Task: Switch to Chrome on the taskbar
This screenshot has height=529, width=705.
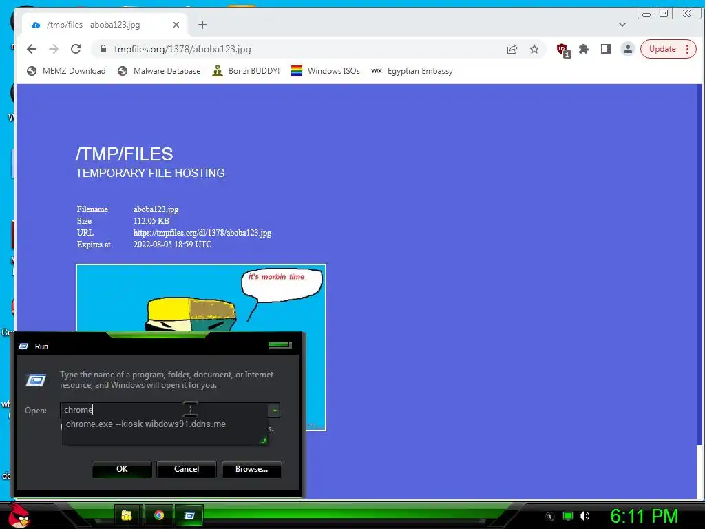Action: click(x=159, y=515)
